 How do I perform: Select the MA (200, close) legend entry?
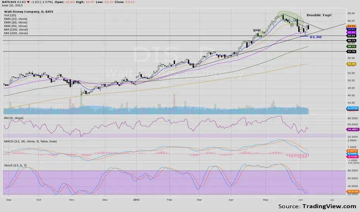point(16,33)
